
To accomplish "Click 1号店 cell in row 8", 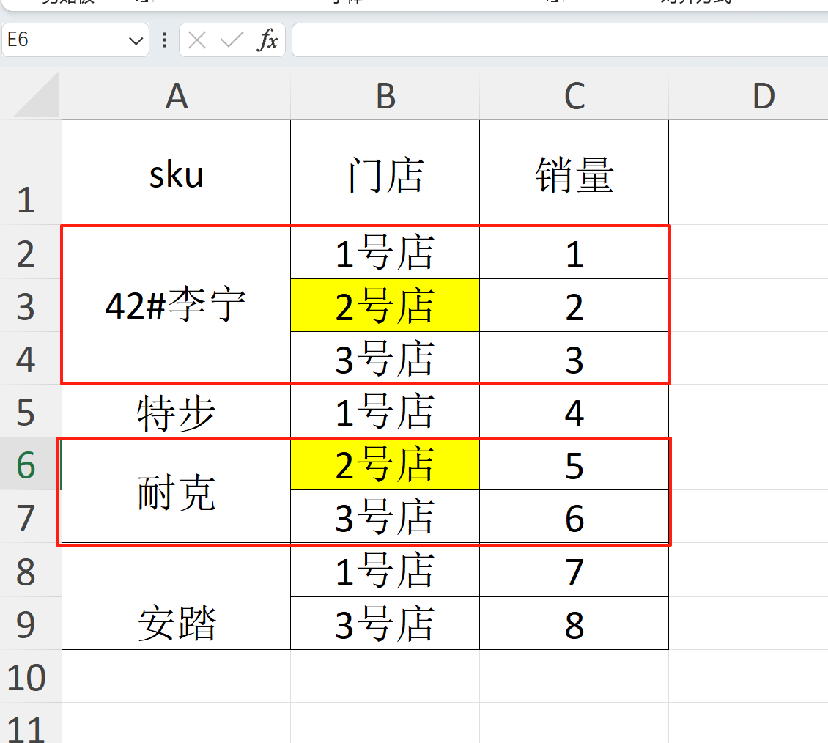I will point(385,570).
